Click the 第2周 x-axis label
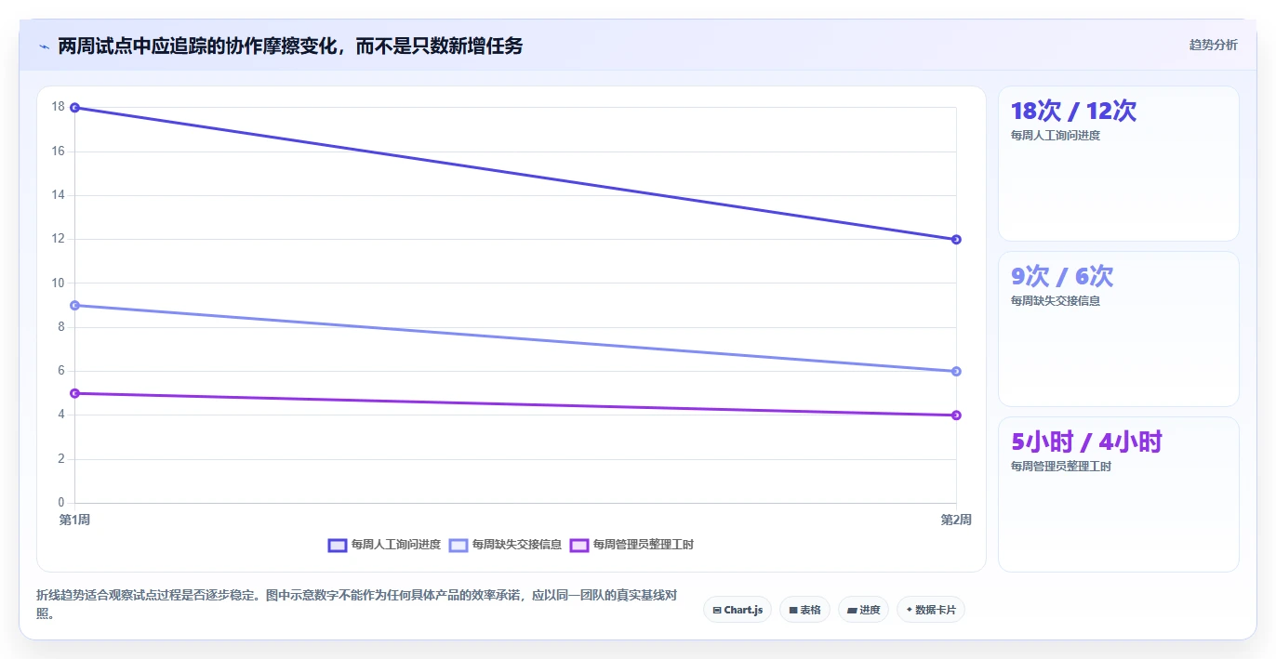Screen dimensions: 1276x659 pos(956,520)
